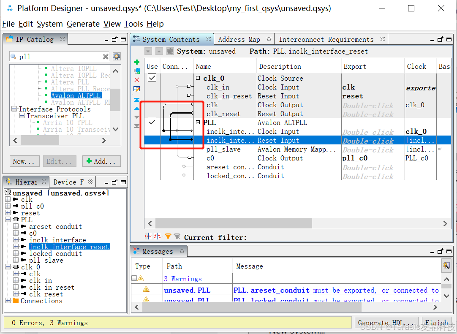Show reset domains icon in filter bar
The height and width of the screenshot is (334, 457).
tap(158, 236)
